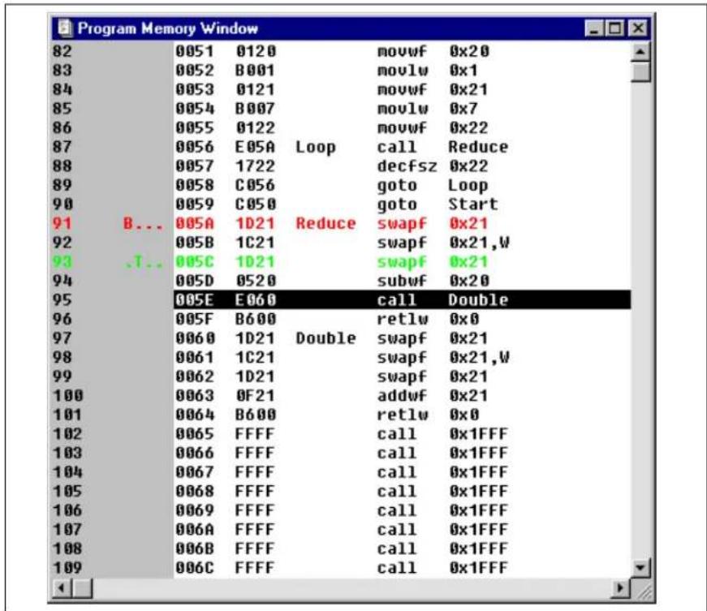Click 'call 0x1FFF' on line 105
The width and height of the screenshot is (707, 611).
442,491
